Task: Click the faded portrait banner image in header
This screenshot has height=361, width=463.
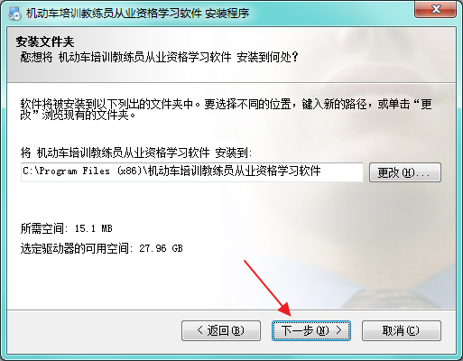Action: point(361,55)
